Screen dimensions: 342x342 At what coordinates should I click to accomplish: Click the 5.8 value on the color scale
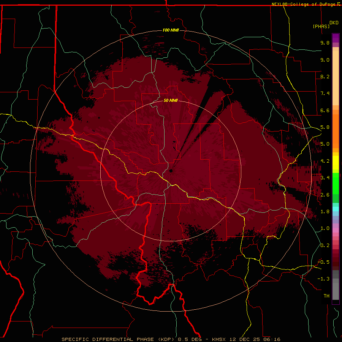point(325,127)
